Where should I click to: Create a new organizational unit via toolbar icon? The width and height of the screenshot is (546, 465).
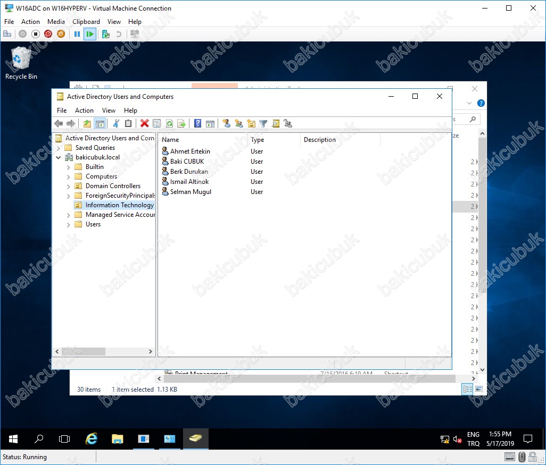251,123
